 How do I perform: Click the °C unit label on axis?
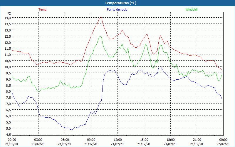[x=9, y=14]
